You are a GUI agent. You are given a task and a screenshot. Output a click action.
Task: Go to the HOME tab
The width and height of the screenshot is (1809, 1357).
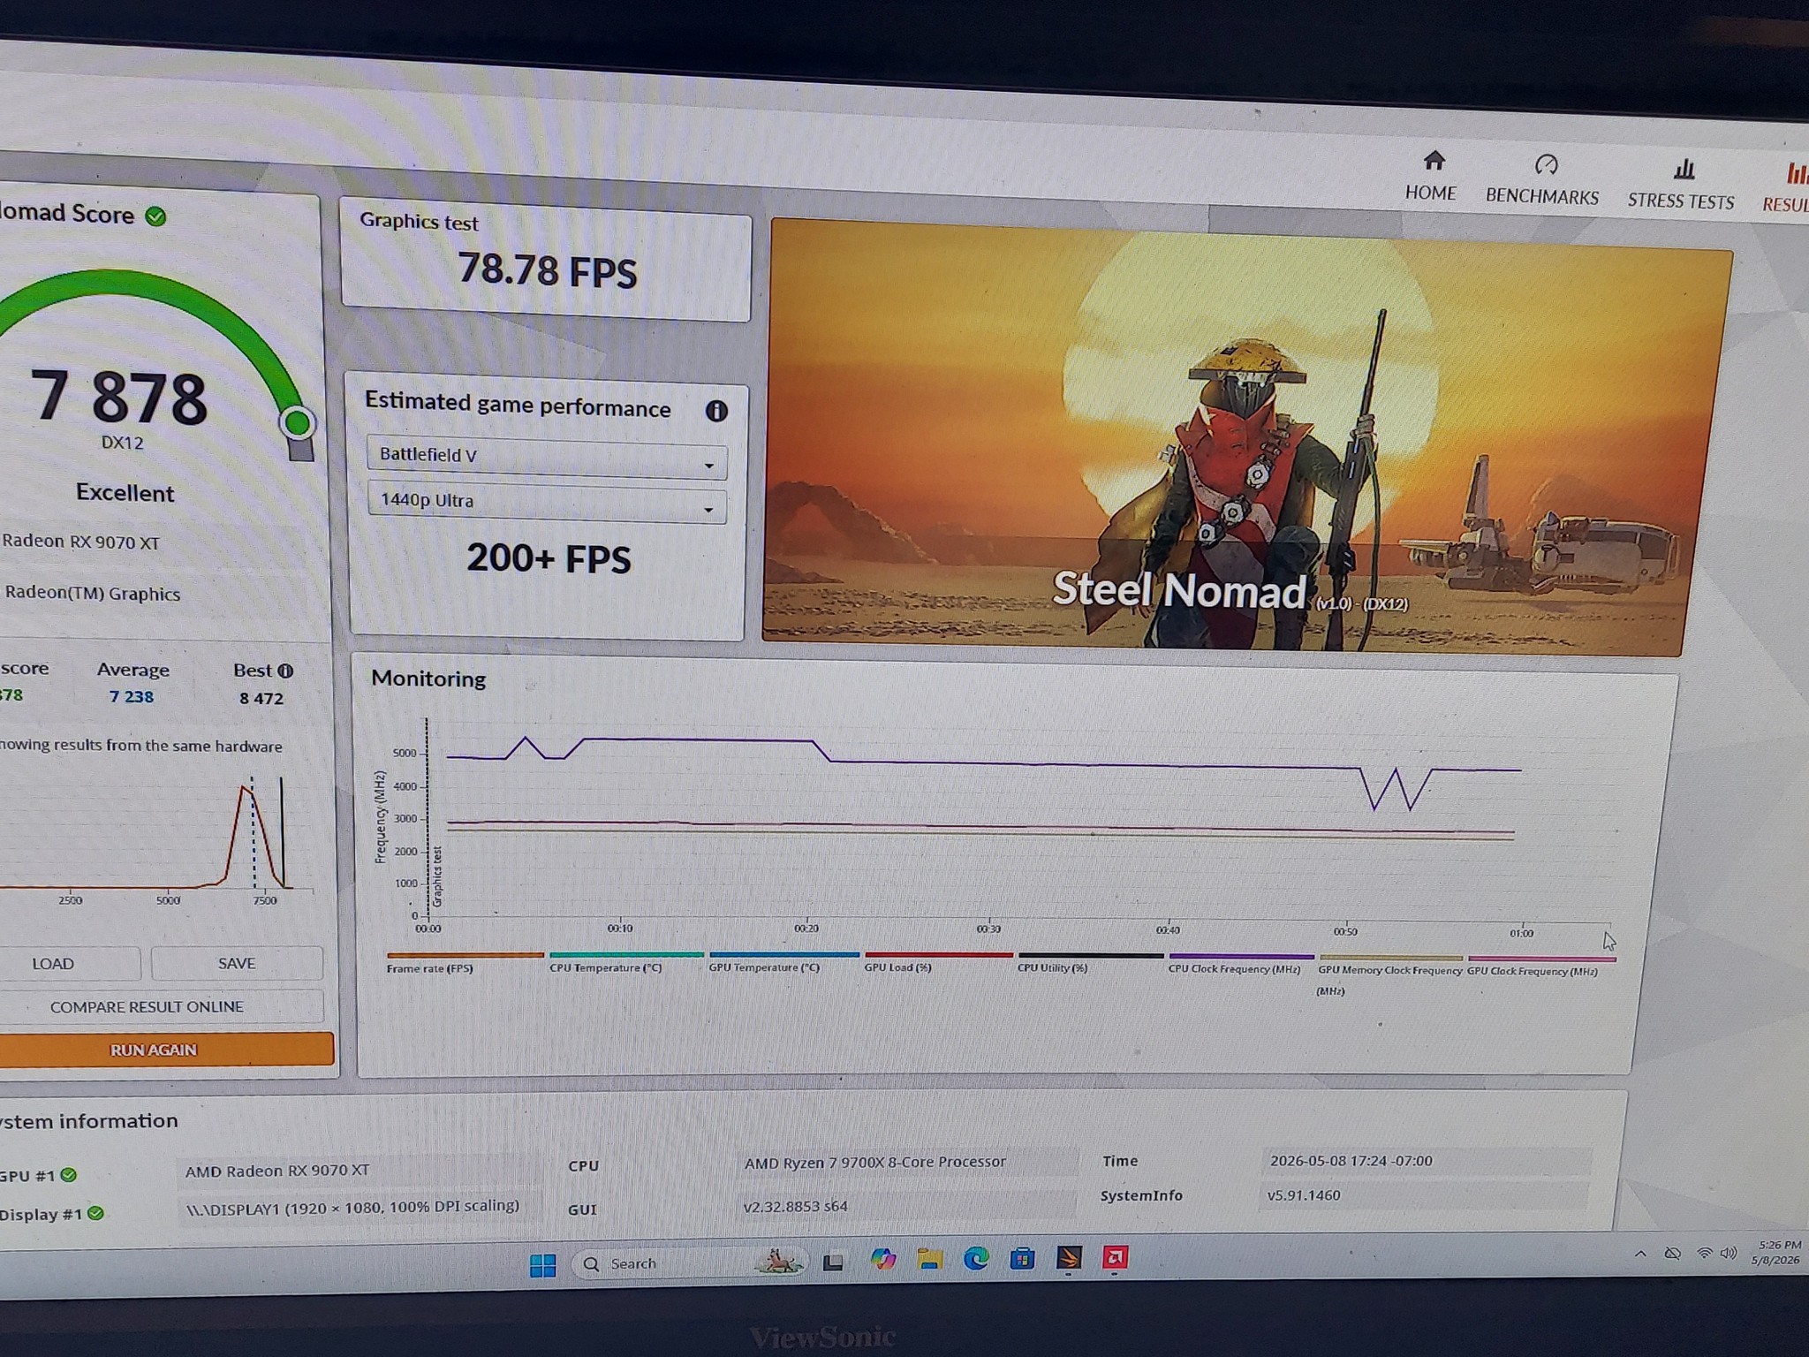tap(1431, 176)
